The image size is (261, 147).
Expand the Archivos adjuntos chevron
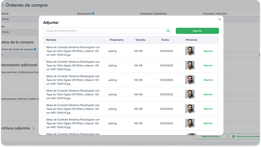(x=34, y=128)
